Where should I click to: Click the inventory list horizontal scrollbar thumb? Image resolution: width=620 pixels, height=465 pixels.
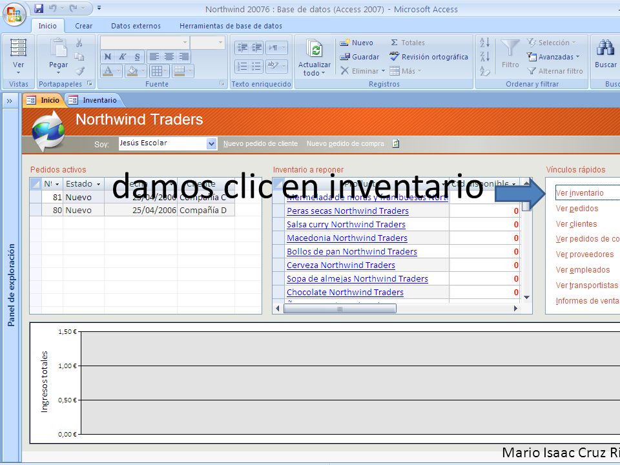click(x=340, y=309)
